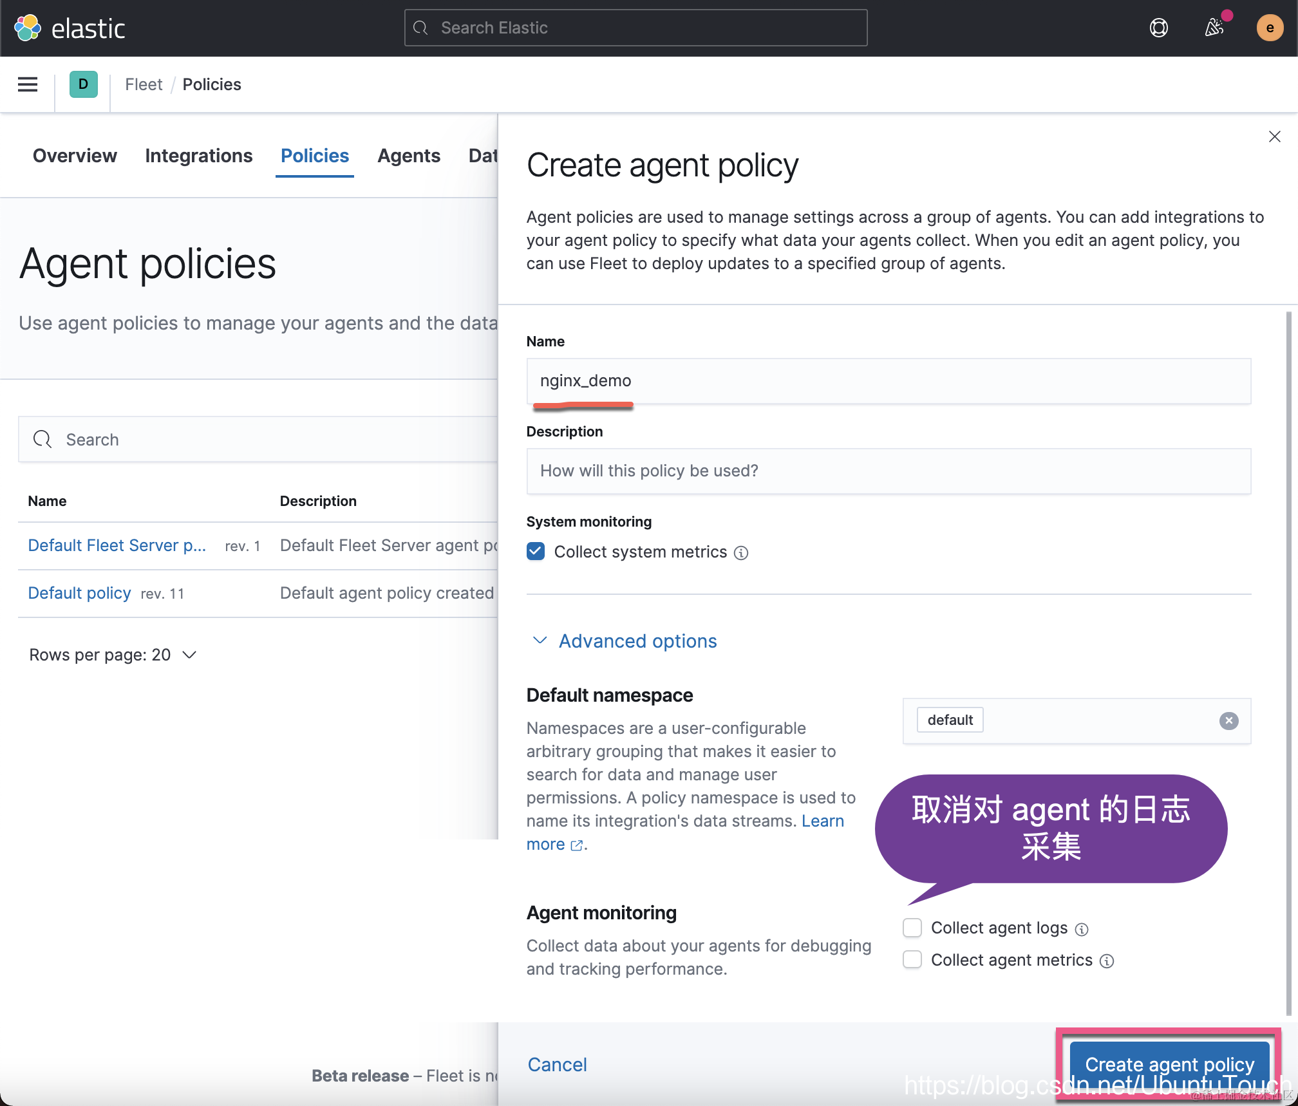Enable Collect agent metrics checkbox
The height and width of the screenshot is (1106, 1298).
(x=912, y=960)
